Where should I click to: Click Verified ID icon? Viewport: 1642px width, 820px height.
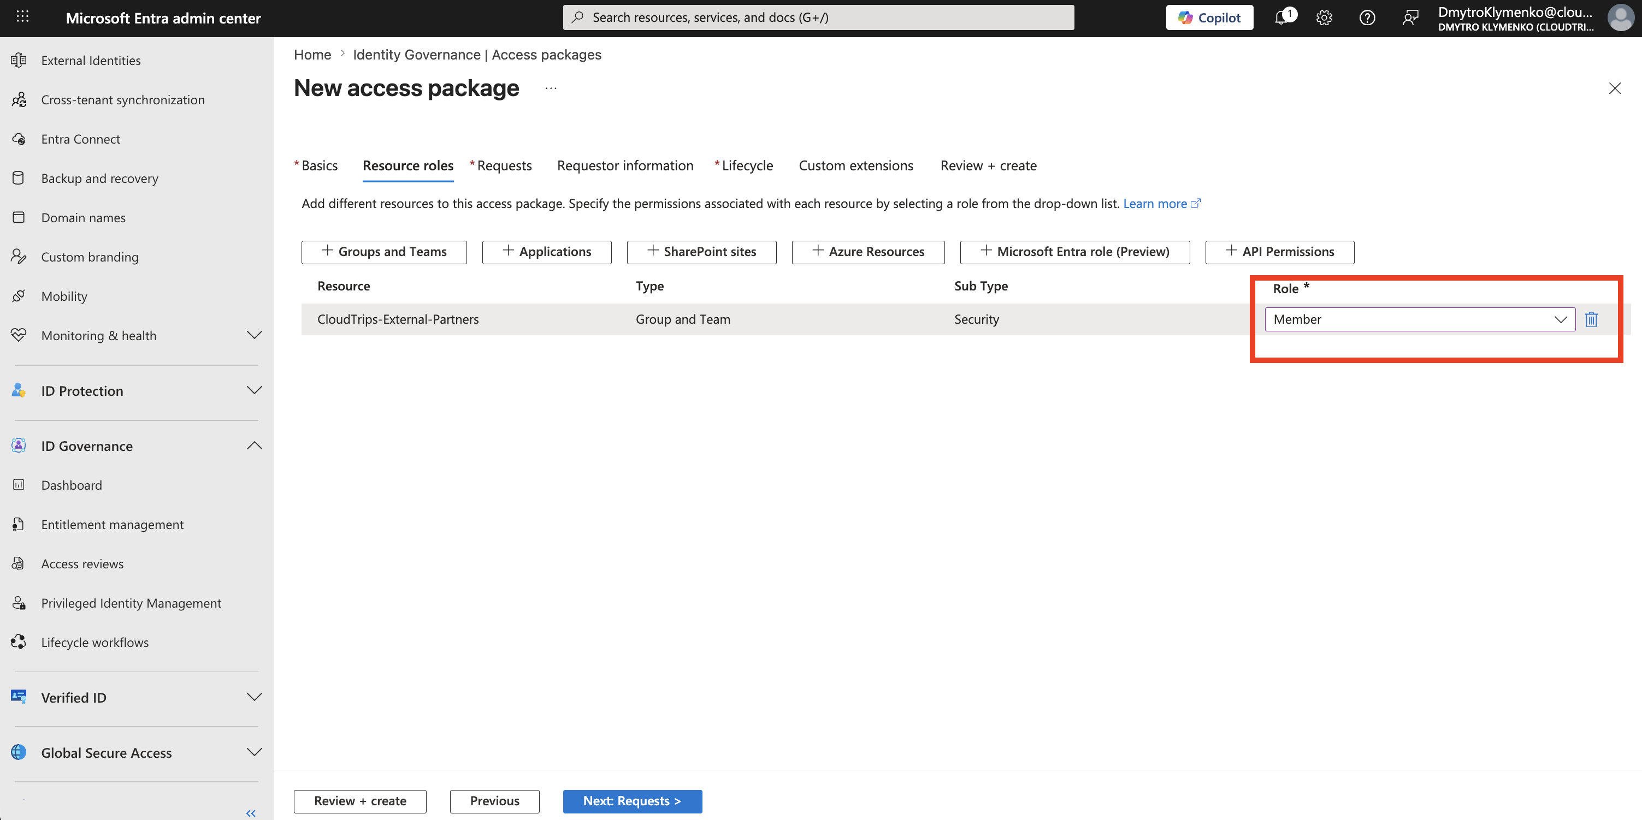pyautogui.click(x=19, y=697)
